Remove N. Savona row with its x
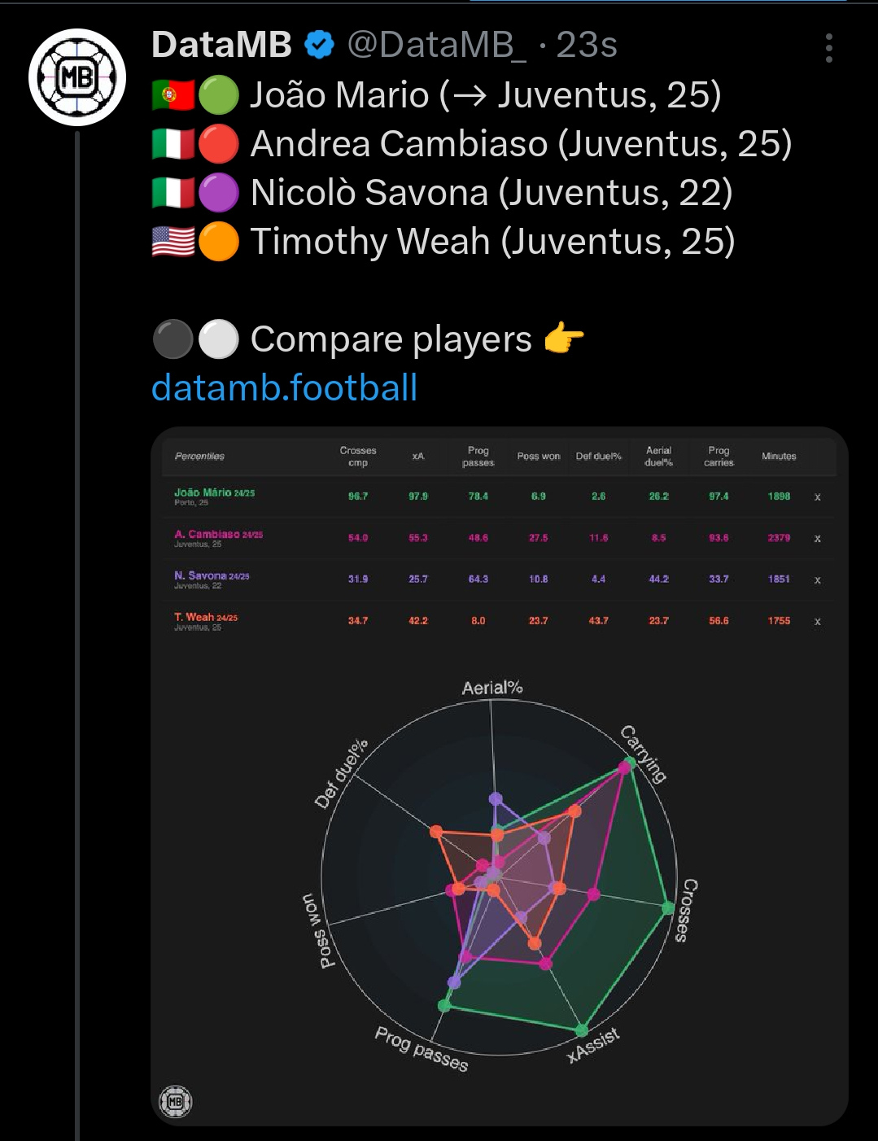Image resolution: width=878 pixels, height=1141 pixels. pyautogui.click(x=818, y=580)
